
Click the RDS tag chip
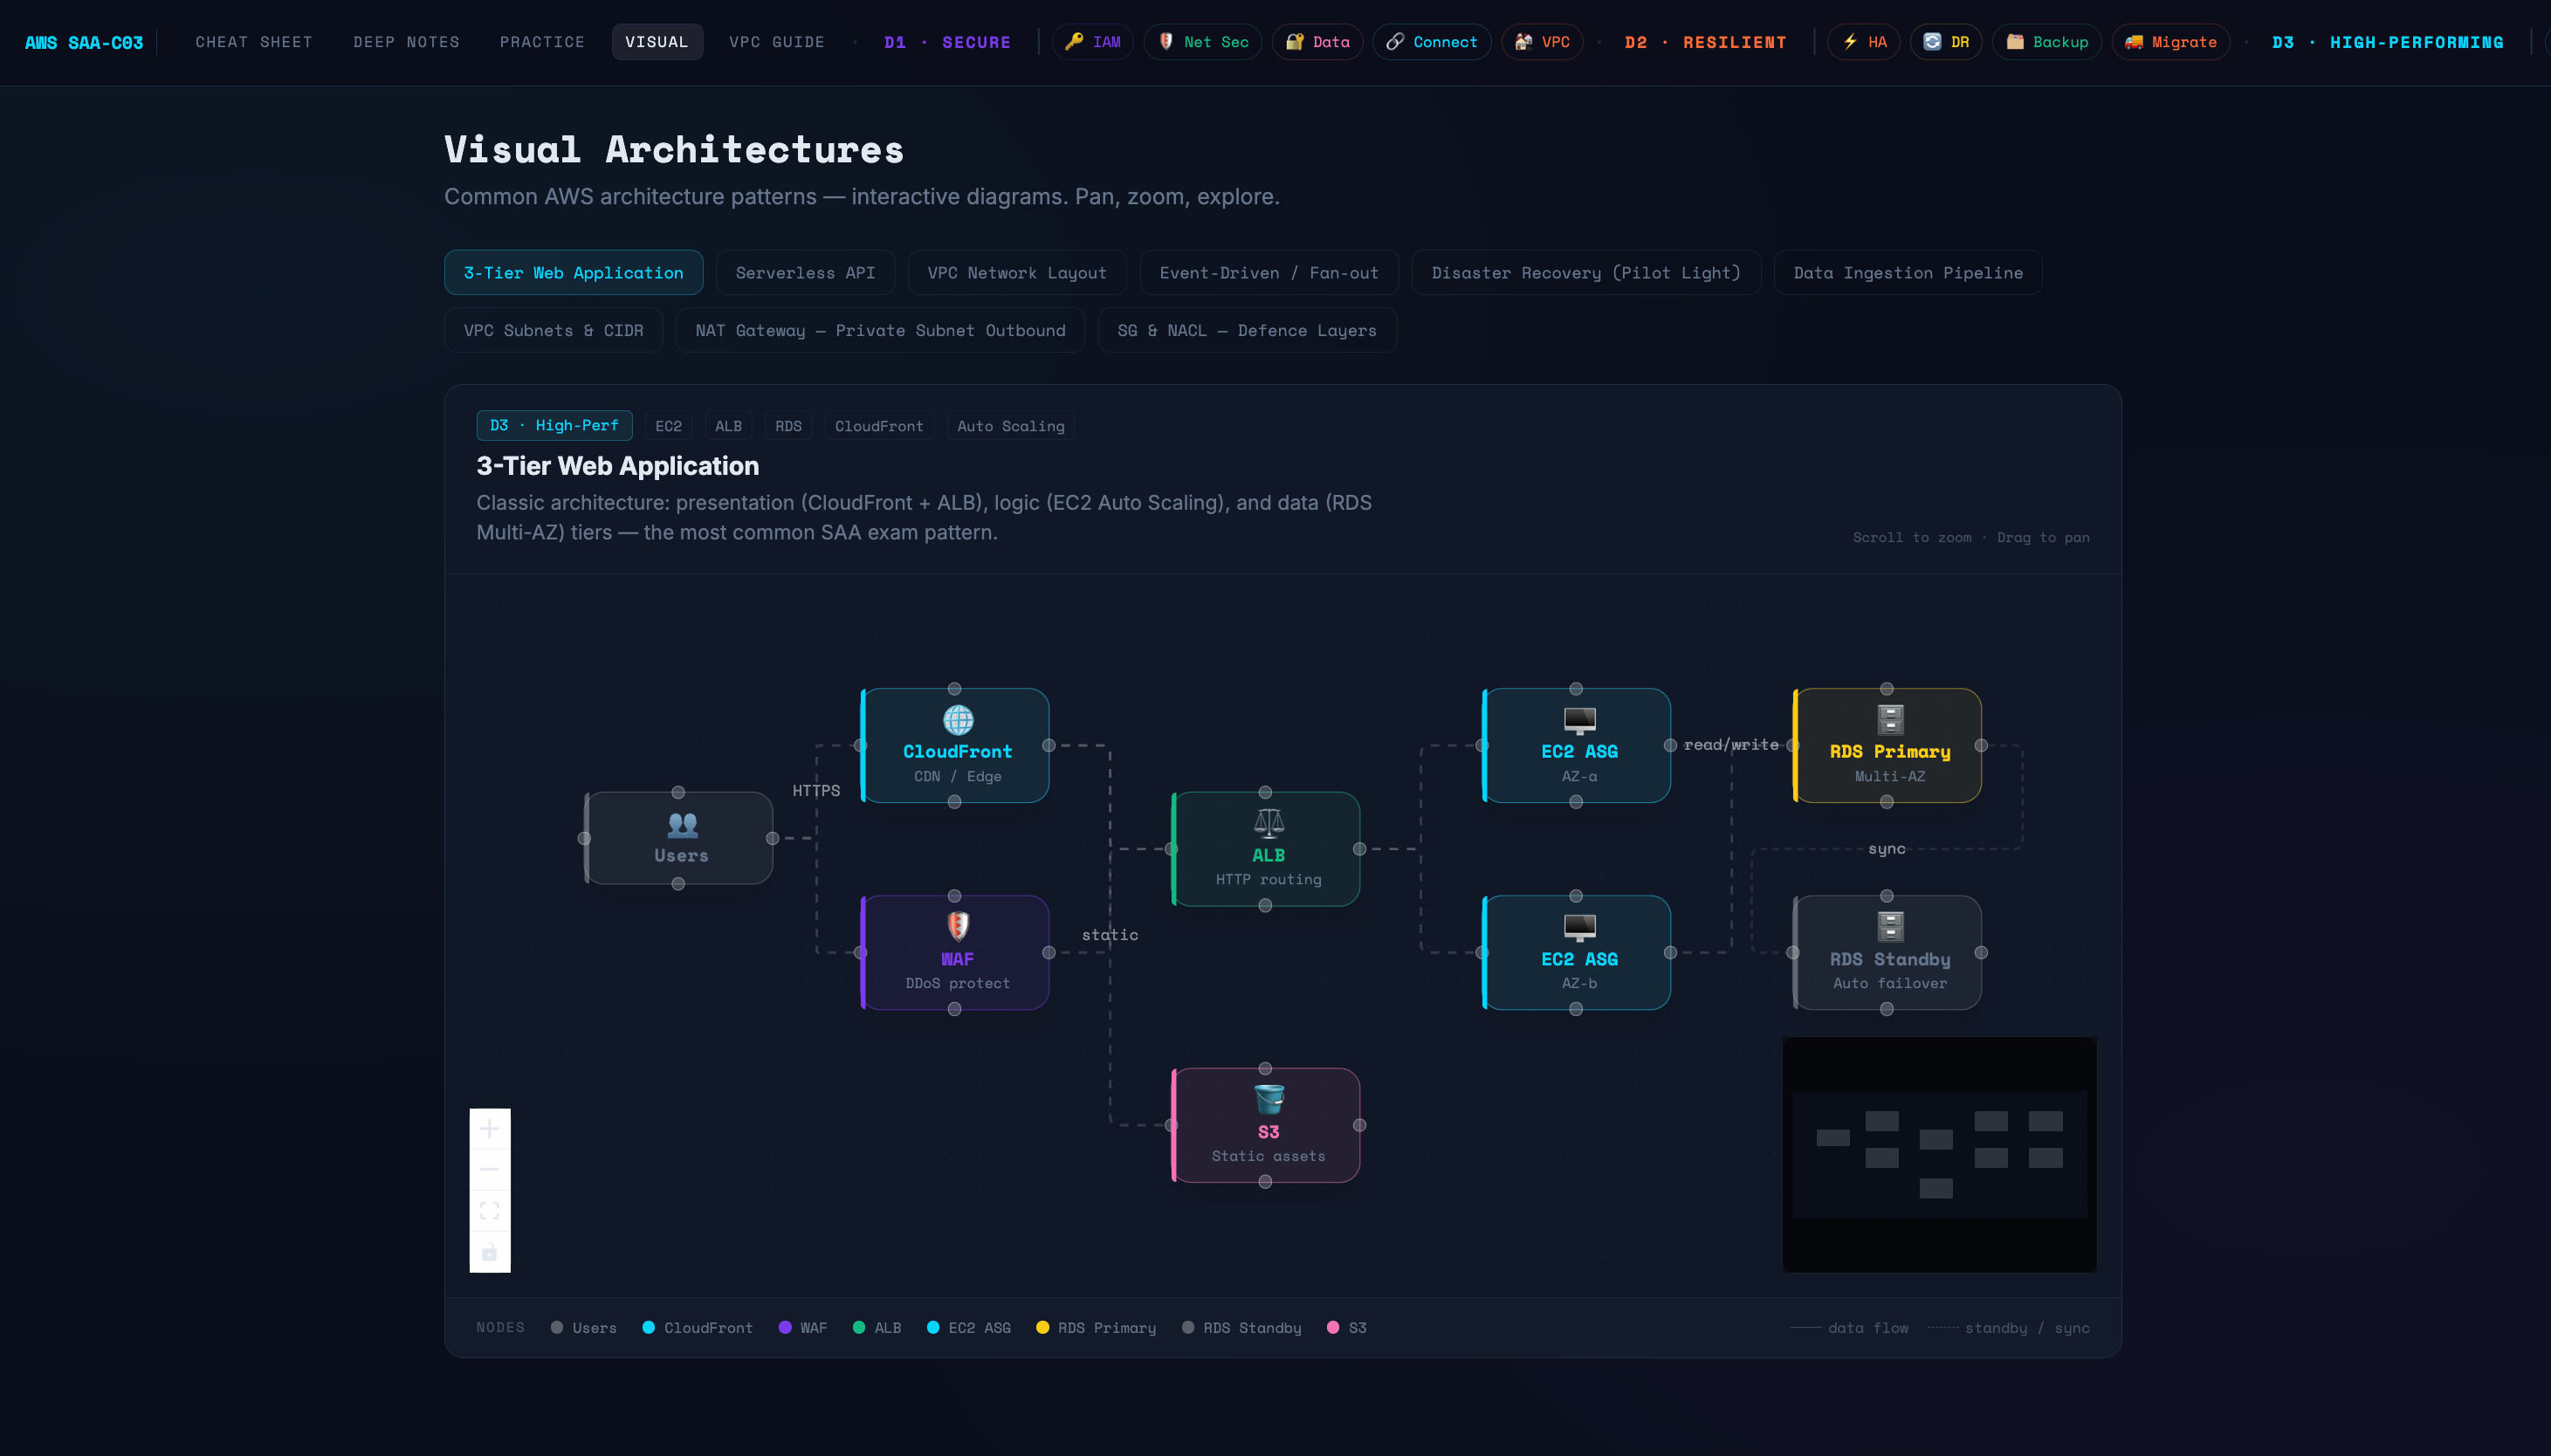tap(788, 426)
